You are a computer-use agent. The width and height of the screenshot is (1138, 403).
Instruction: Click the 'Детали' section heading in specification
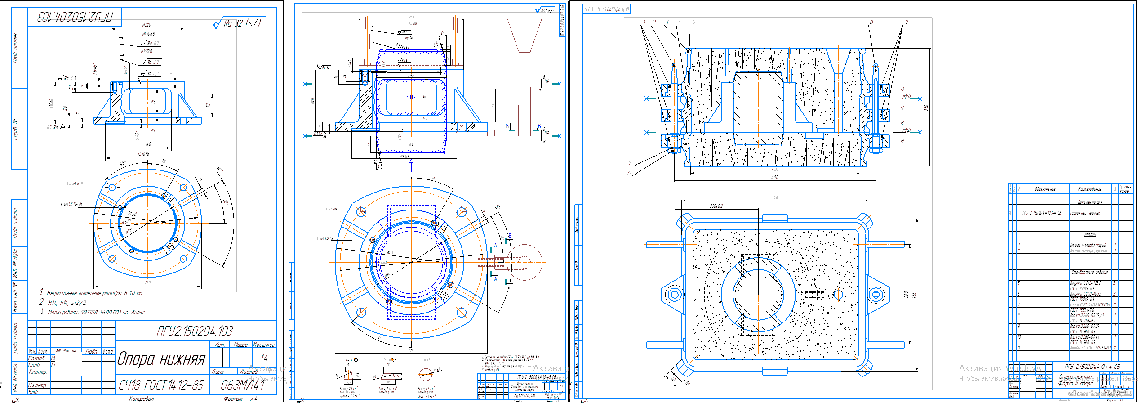(1089, 234)
